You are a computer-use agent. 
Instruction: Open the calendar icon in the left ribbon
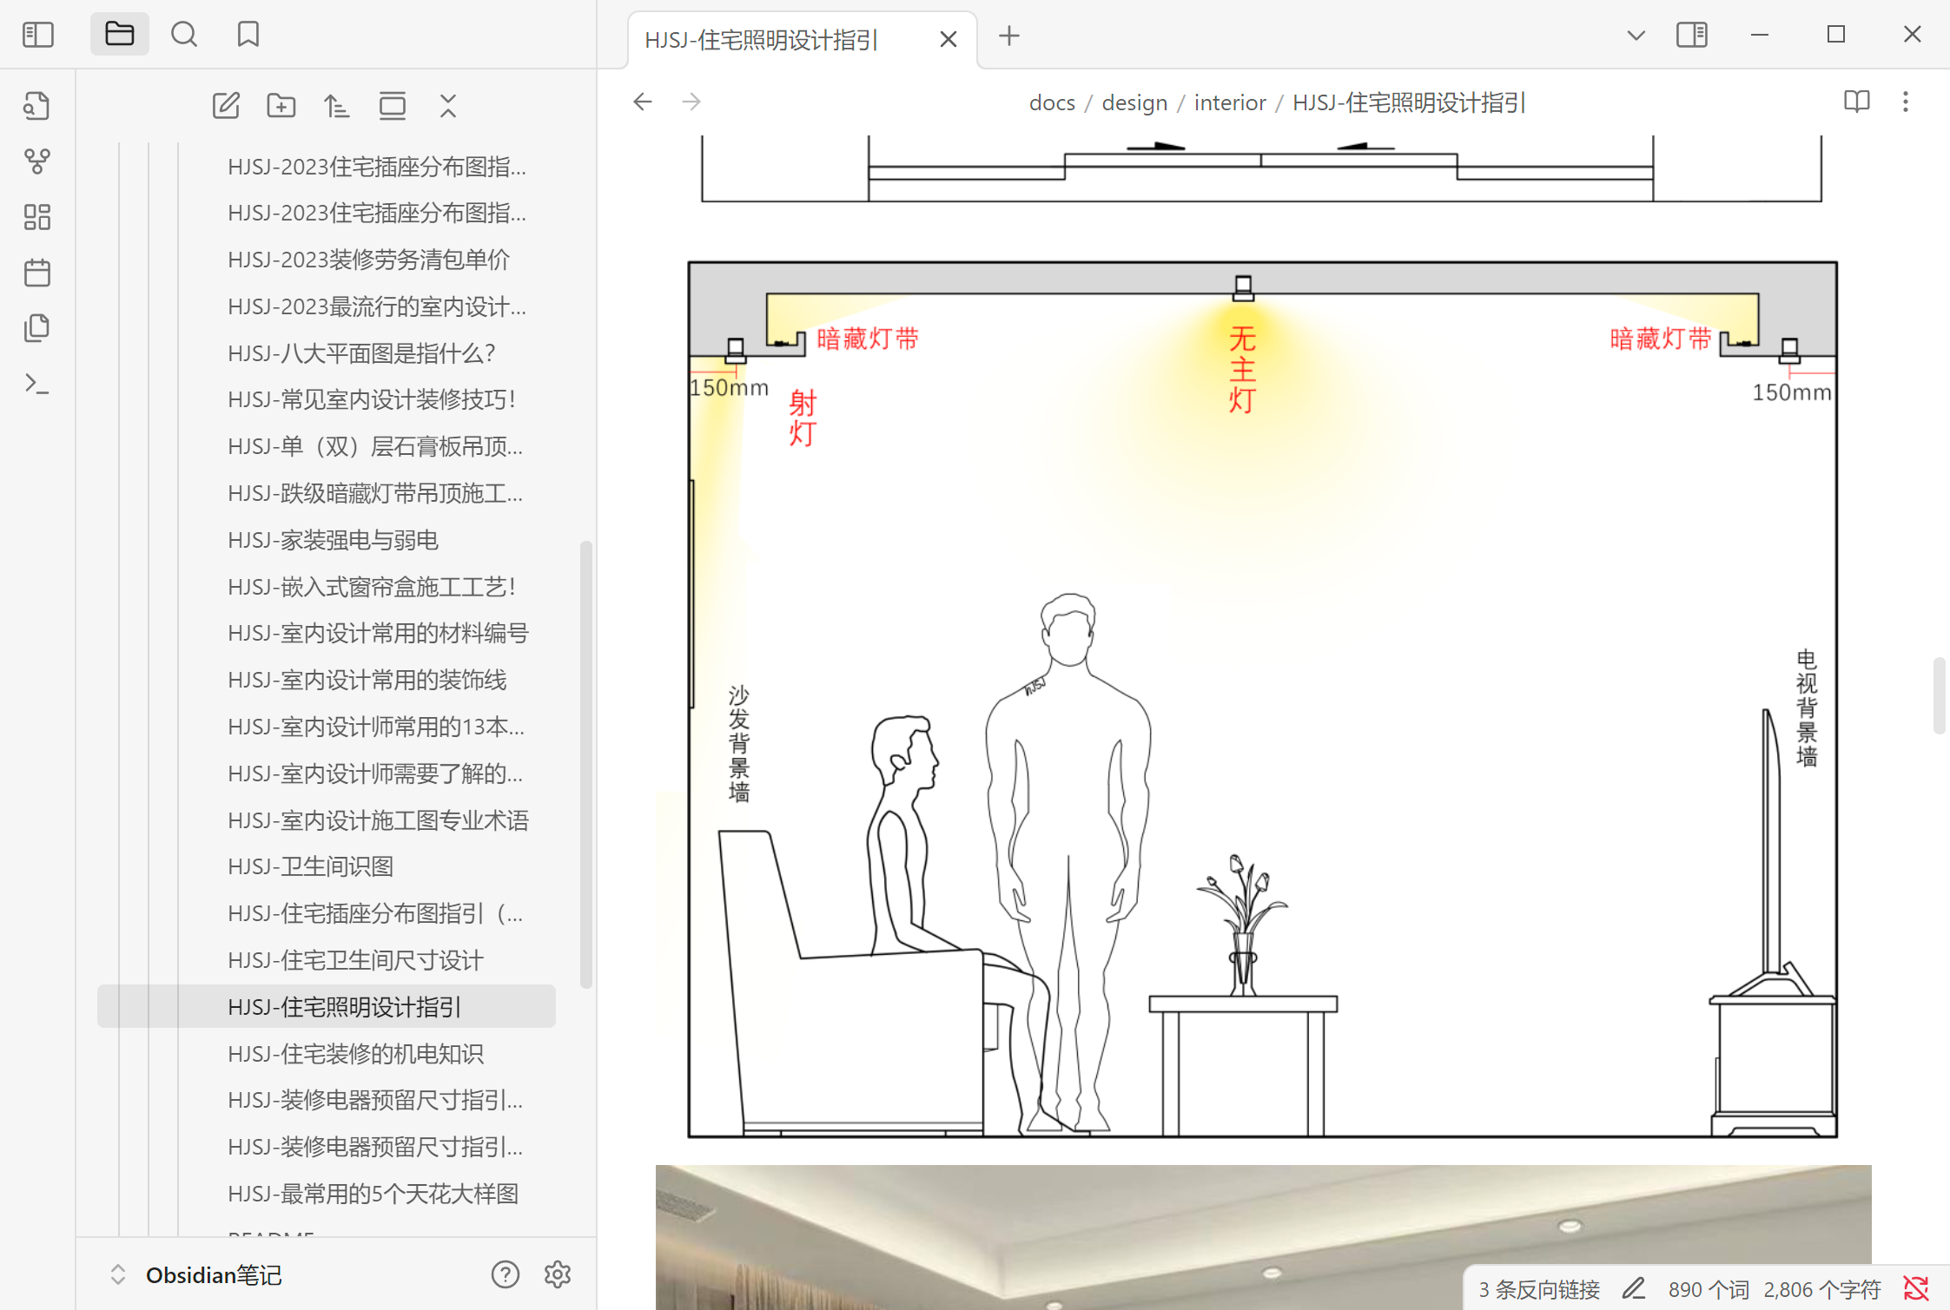pyautogui.click(x=36, y=272)
